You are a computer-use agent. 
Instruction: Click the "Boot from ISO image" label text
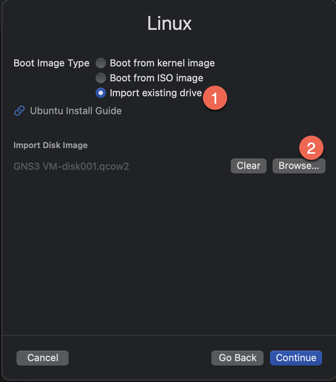156,78
